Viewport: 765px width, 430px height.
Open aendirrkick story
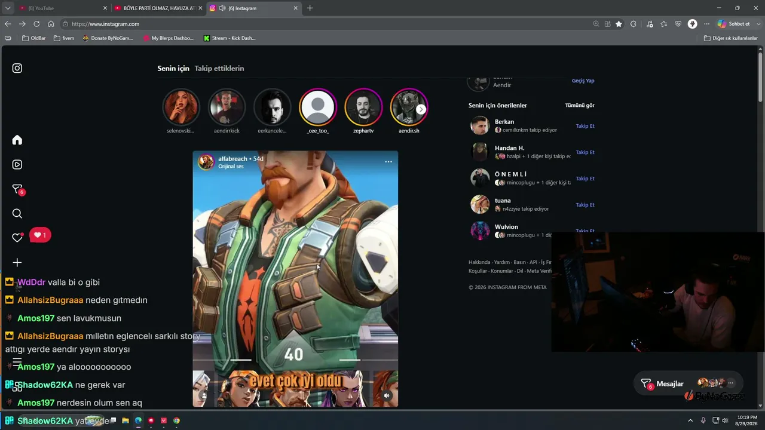point(227,107)
